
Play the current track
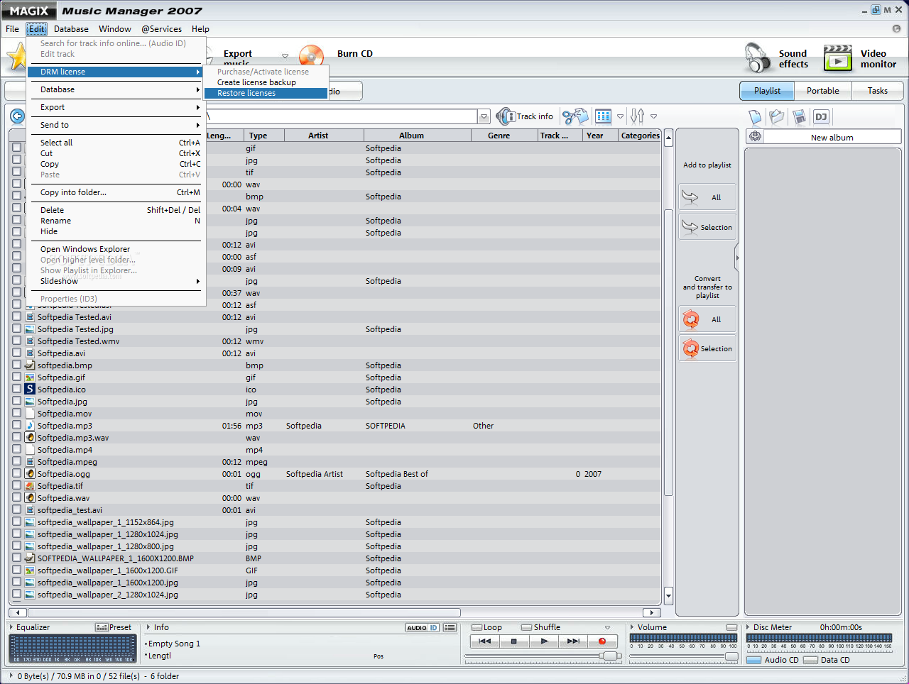click(x=544, y=641)
